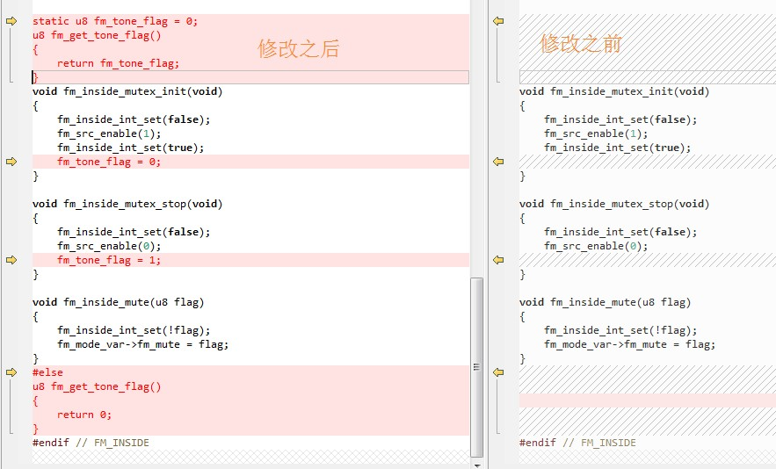Click right pane 'fm_src_enable(0);'
776x469 pixels.
pyautogui.click(x=596, y=247)
